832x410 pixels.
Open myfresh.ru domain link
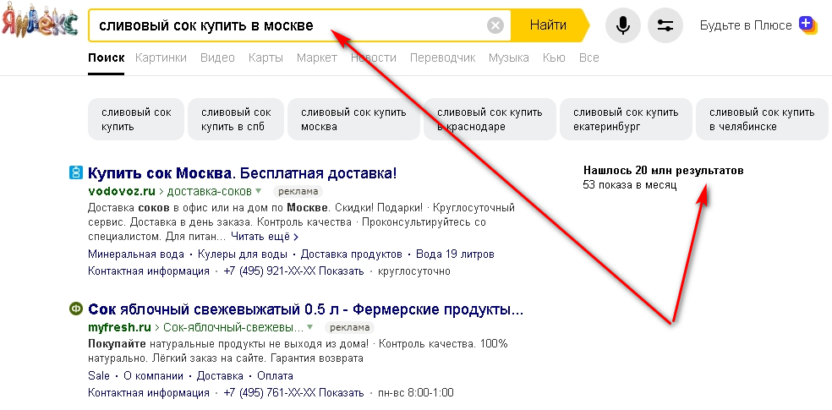[119, 326]
